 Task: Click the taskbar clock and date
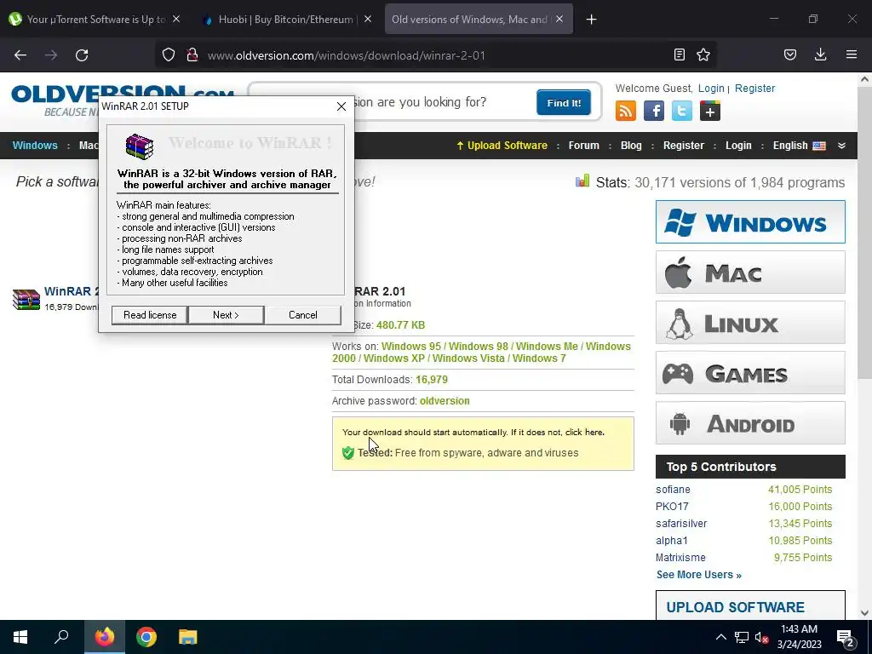(x=799, y=637)
